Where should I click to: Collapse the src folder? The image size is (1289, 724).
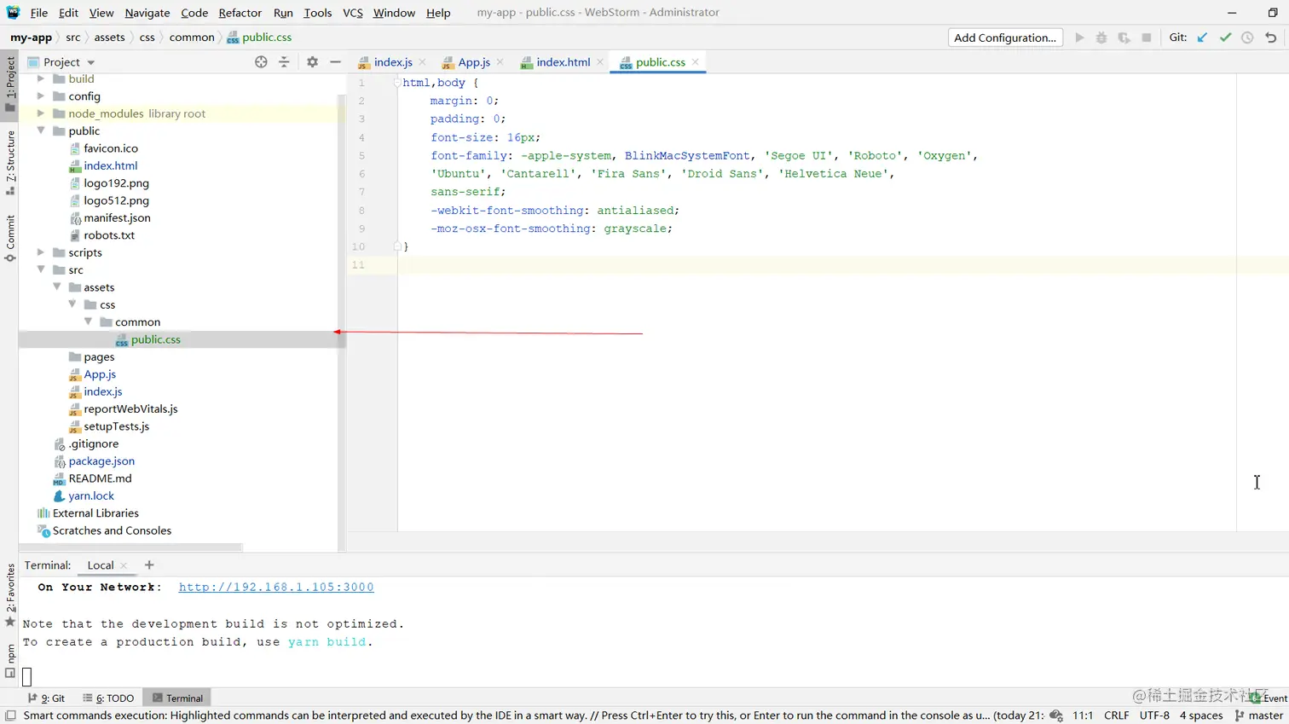coord(40,269)
